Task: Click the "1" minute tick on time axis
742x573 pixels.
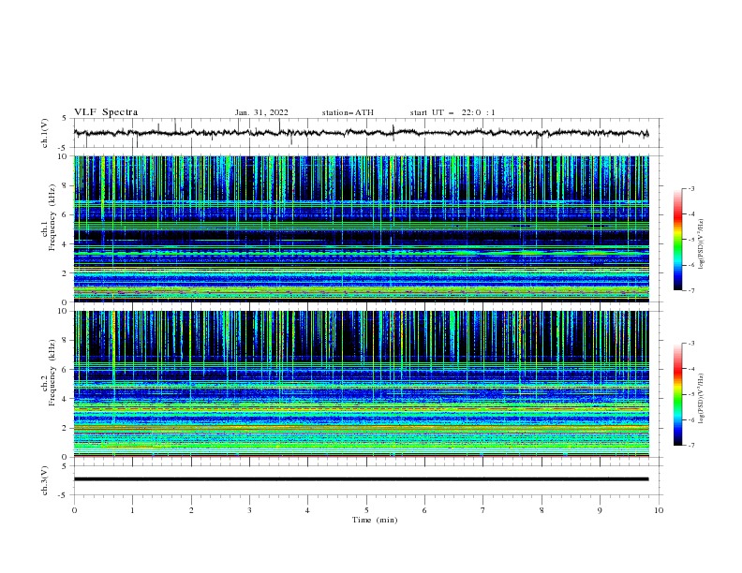Action: [132, 510]
